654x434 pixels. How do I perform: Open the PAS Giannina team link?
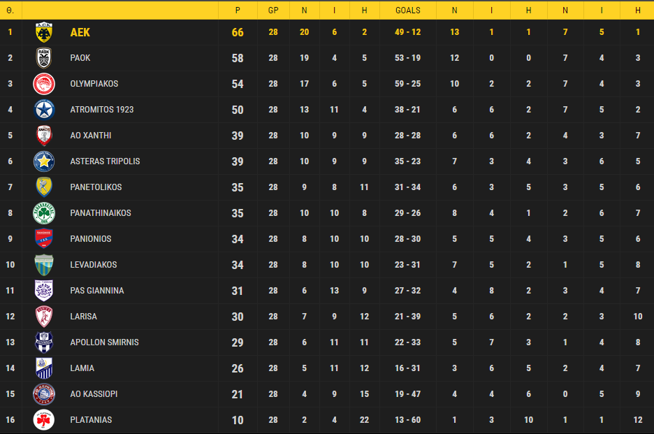[x=97, y=291]
